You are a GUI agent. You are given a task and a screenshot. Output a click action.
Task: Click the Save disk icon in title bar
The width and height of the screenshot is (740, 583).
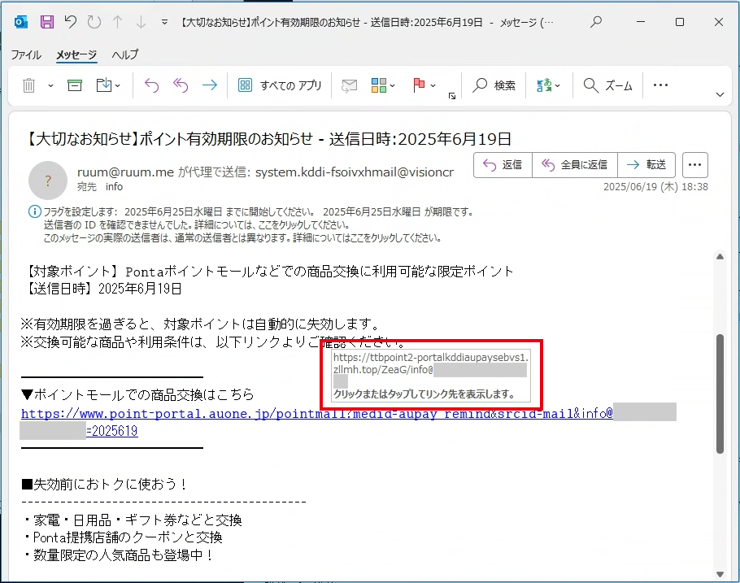46,22
